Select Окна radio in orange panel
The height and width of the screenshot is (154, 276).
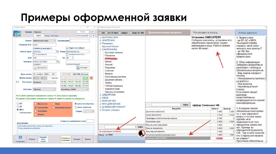(53, 104)
